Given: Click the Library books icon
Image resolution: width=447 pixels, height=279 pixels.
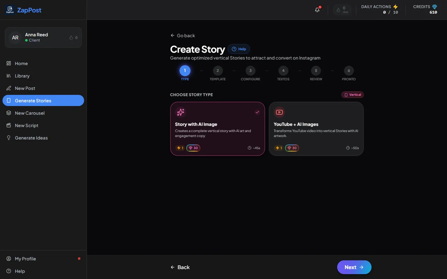Looking at the screenshot, I should [9, 76].
